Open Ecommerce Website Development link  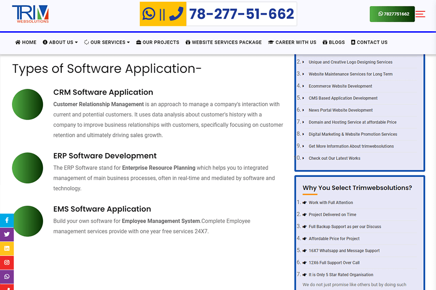coord(340,86)
